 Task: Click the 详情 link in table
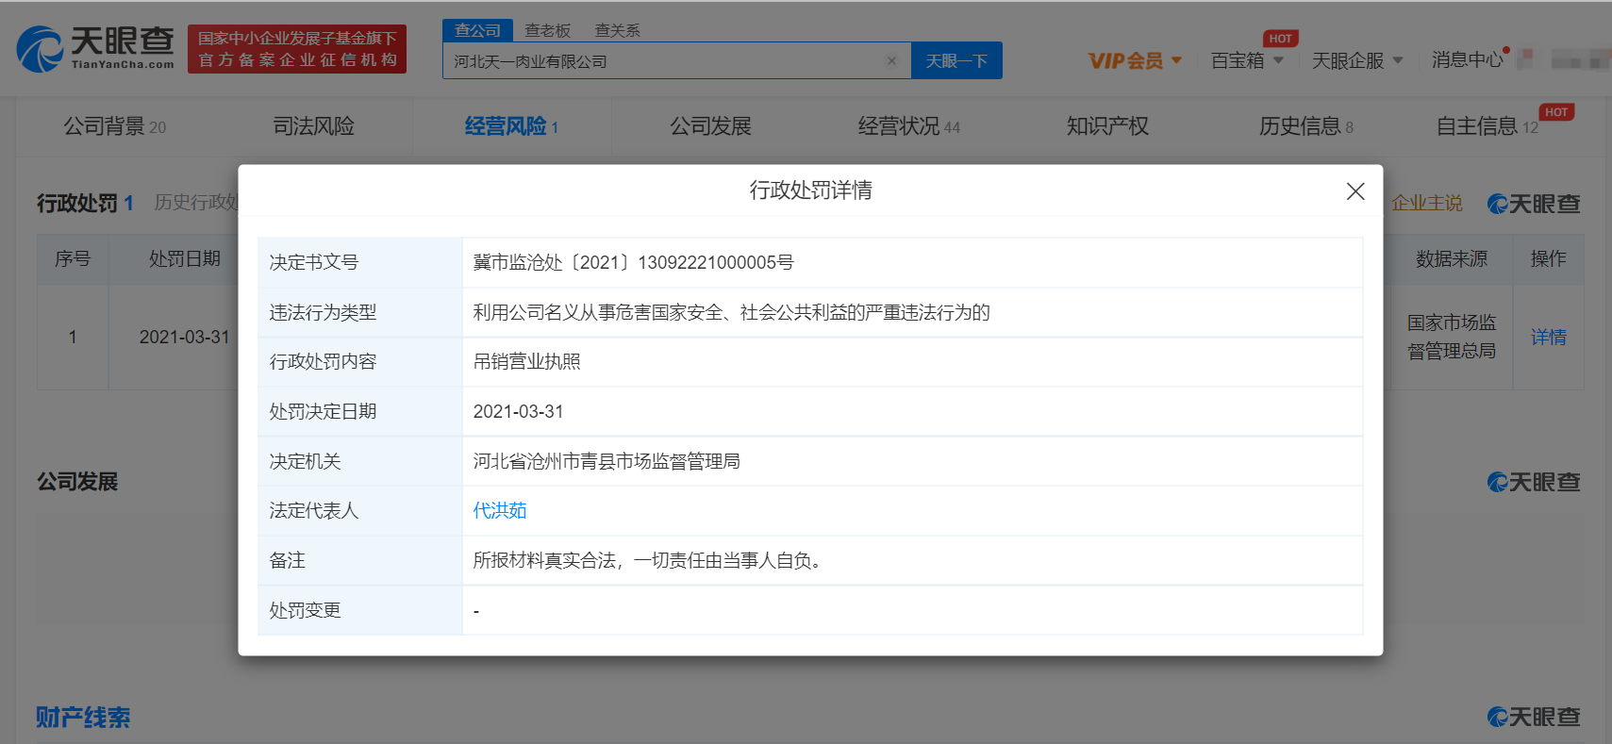pos(1548,337)
